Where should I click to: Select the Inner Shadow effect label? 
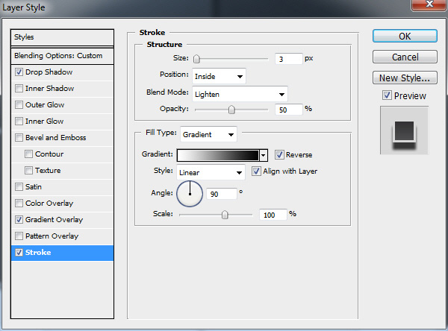pos(49,89)
